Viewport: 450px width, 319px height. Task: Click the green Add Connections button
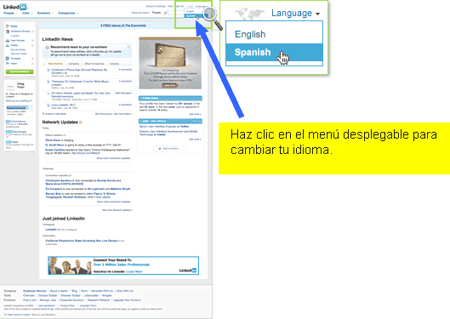[20, 71]
